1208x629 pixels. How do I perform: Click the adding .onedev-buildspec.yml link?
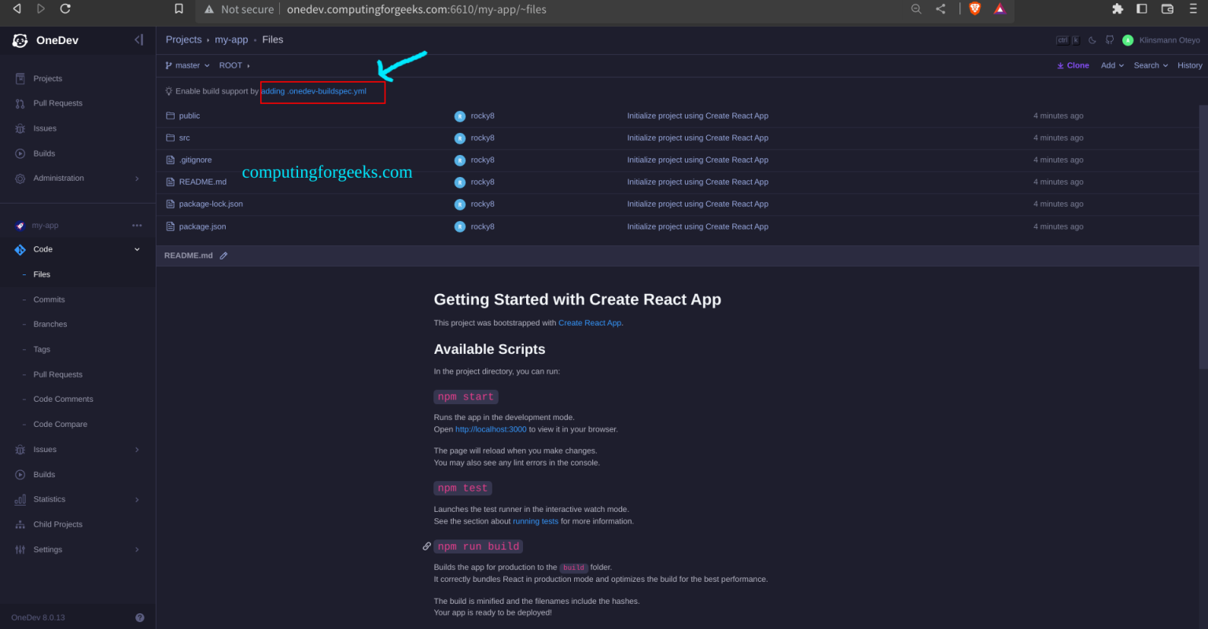[314, 91]
